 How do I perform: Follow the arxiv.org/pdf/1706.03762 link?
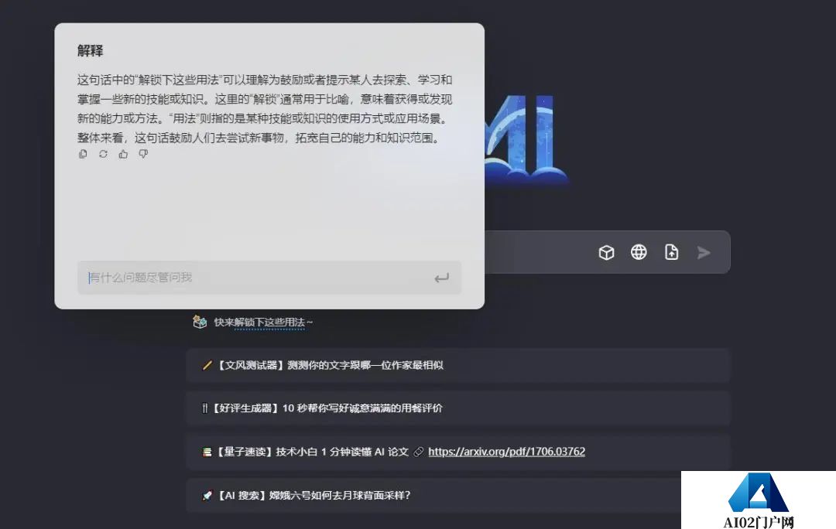[506, 452]
